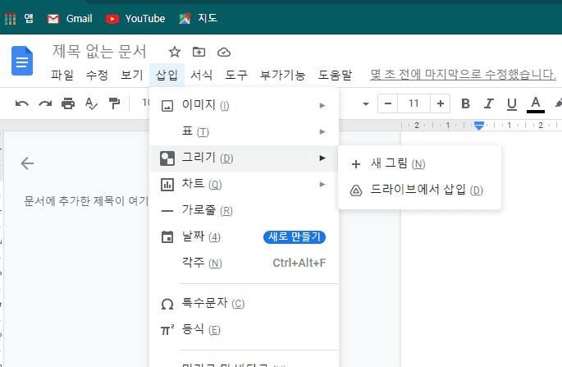
Task: Click the font size field showing 11
Action: click(414, 103)
